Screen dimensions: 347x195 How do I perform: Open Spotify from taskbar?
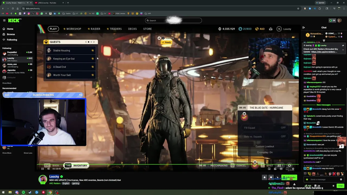(23, 192)
